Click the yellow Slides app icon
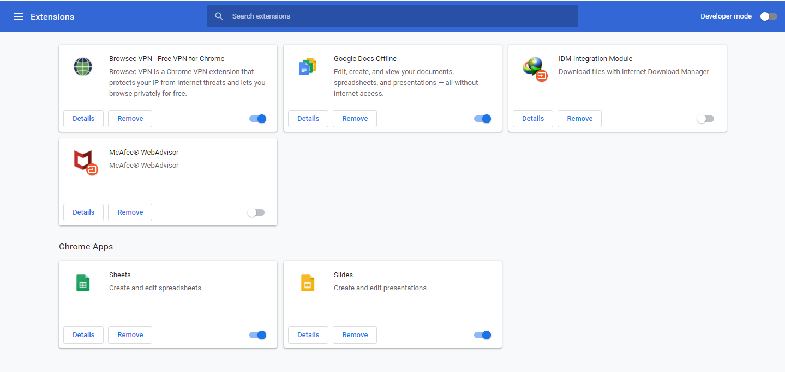Image resolution: width=785 pixels, height=372 pixels. click(308, 283)
